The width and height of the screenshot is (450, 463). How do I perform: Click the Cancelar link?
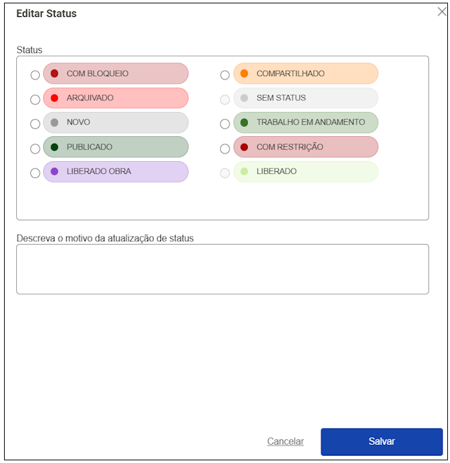(286, 441)
